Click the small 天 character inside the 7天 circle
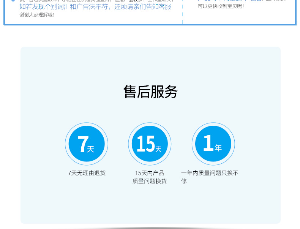The height and width of the screenshot is (229, 300). [90, 149]
